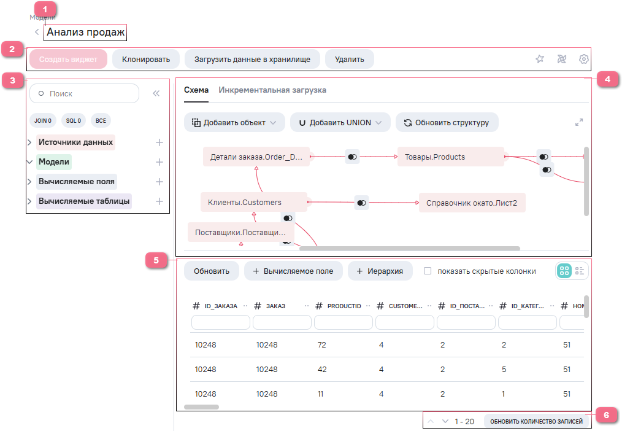Switch to Инкрементальная загрузка tab
This screenshot has width=622, height=431.
(272, 90)
